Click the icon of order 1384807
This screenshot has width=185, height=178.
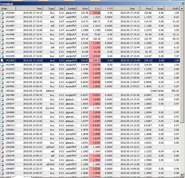[x=2, y=169]
